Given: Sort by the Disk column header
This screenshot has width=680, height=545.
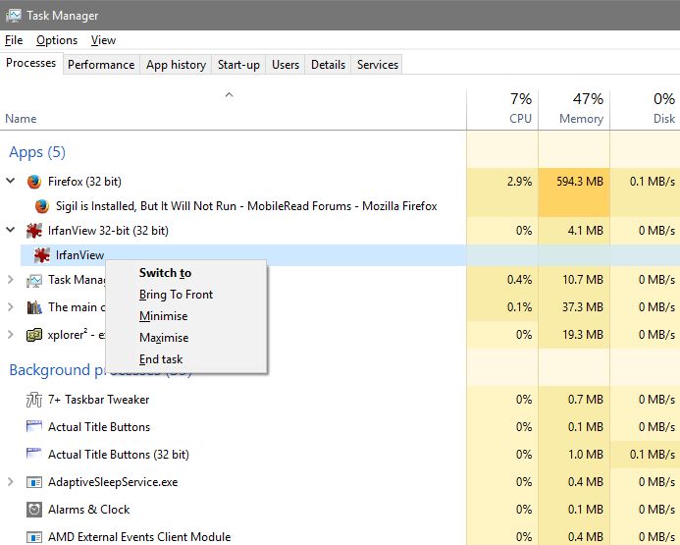Looking at the screenshot, I should point(645,110).
